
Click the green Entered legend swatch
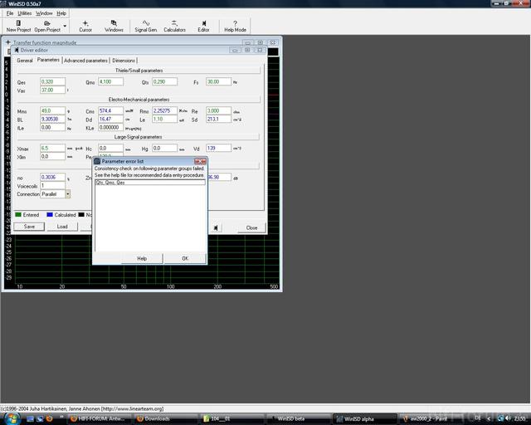pos(19,215)
